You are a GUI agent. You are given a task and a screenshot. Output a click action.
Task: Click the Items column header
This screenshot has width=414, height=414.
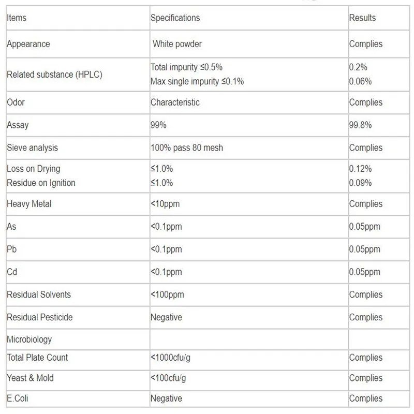pos(17,18)
